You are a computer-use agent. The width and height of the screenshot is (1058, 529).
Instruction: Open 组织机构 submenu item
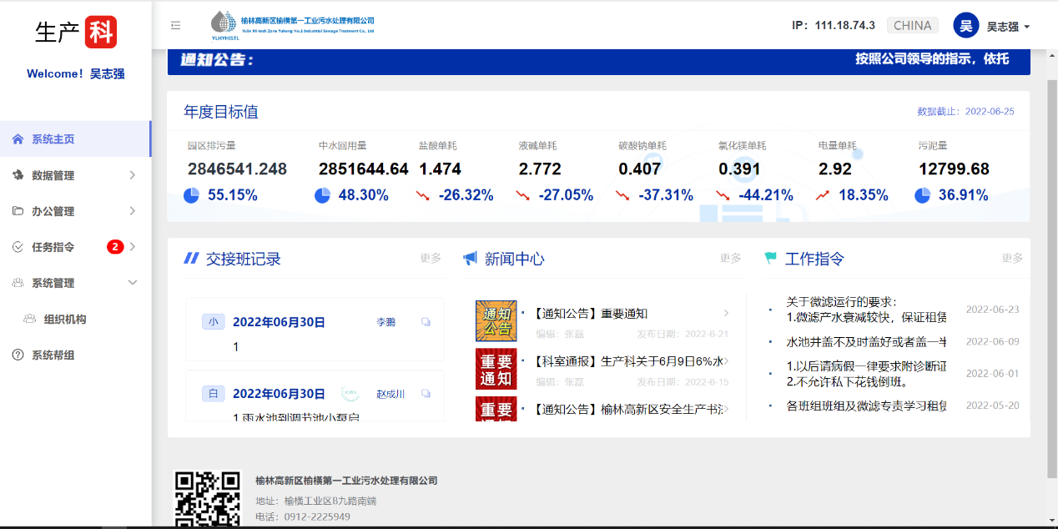tap(65, 320)
